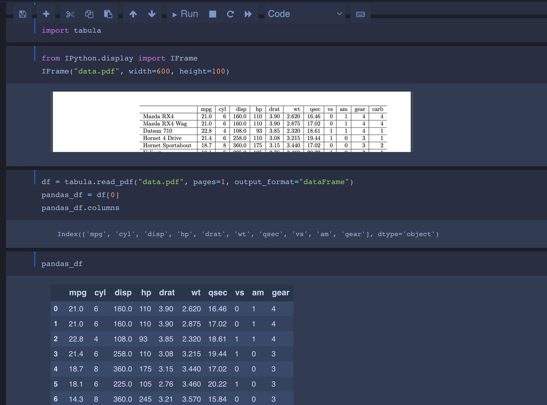
Task: Click the 'vs' column header in the dataframe
Action: (x=239, y=293)
